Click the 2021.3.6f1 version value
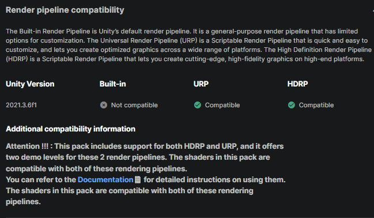The width and height of the screenshot is (374, 218). pos(21,105)
